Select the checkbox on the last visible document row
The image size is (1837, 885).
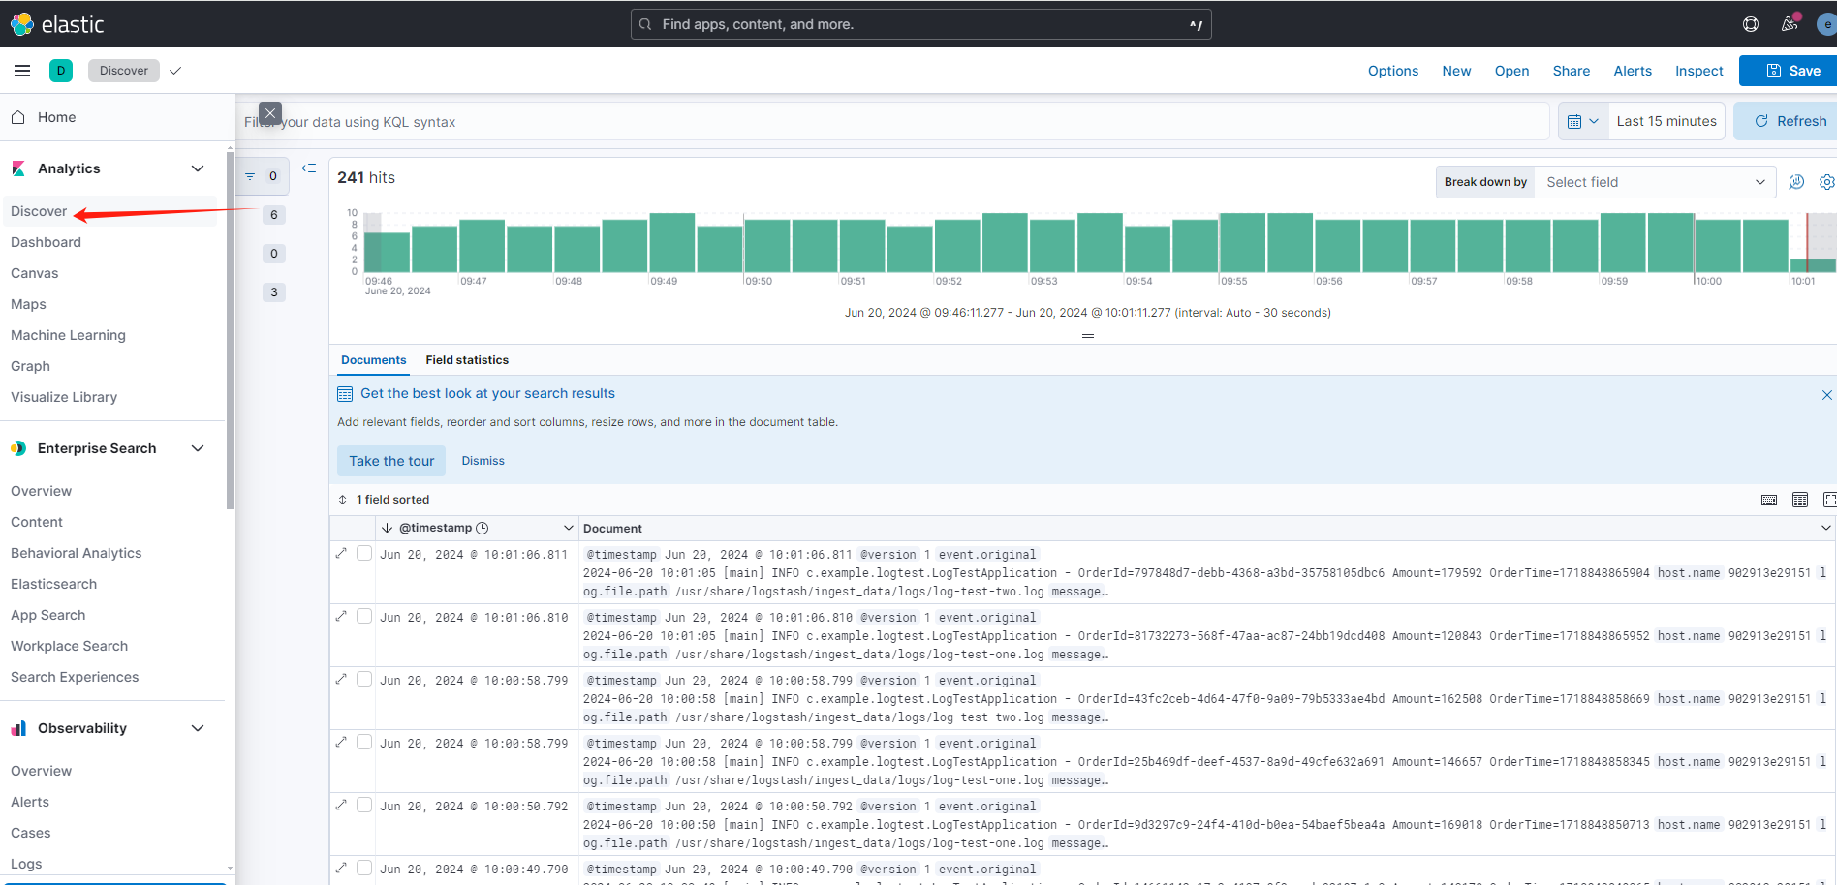point(364,869)
